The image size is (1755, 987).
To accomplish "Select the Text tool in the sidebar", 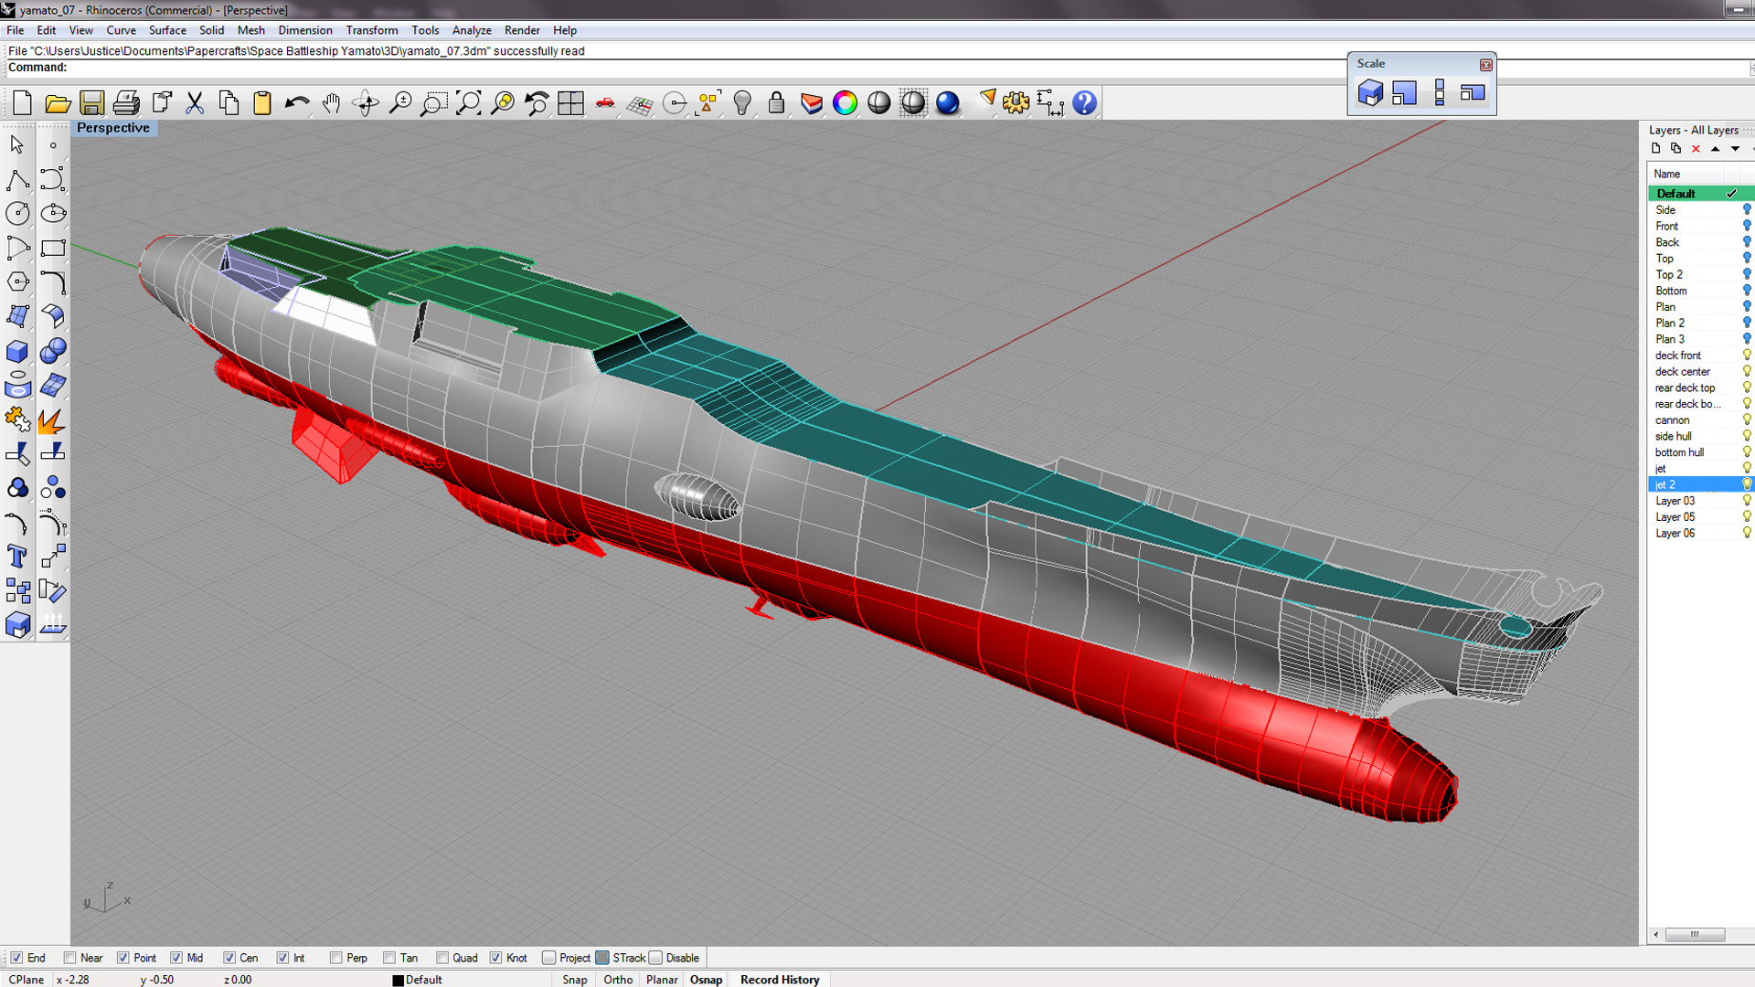I will [x=17, y=557].
